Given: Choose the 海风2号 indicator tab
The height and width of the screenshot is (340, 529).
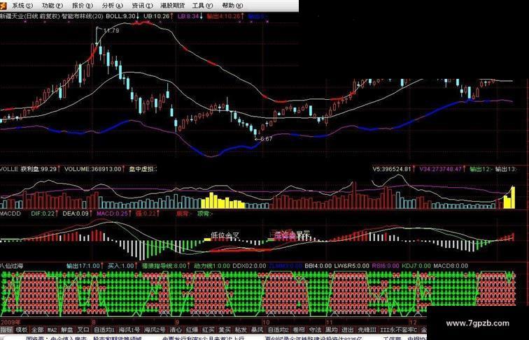Looking at the screenshot, I should (x=155, y=330).
